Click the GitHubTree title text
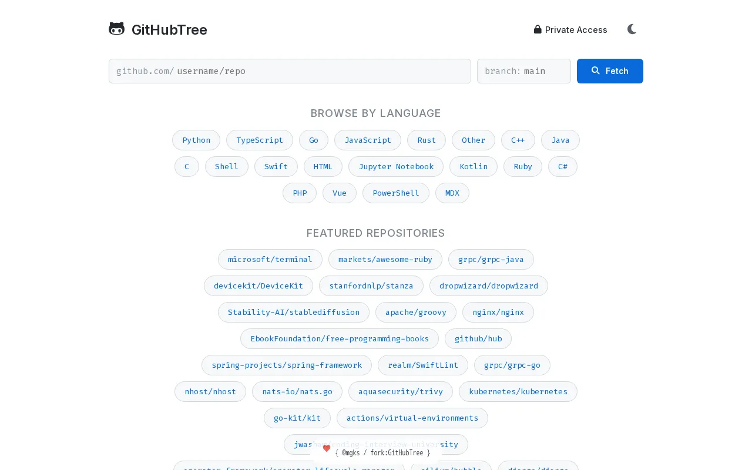This screenshot has width=752, height=470. click(169, 29)
